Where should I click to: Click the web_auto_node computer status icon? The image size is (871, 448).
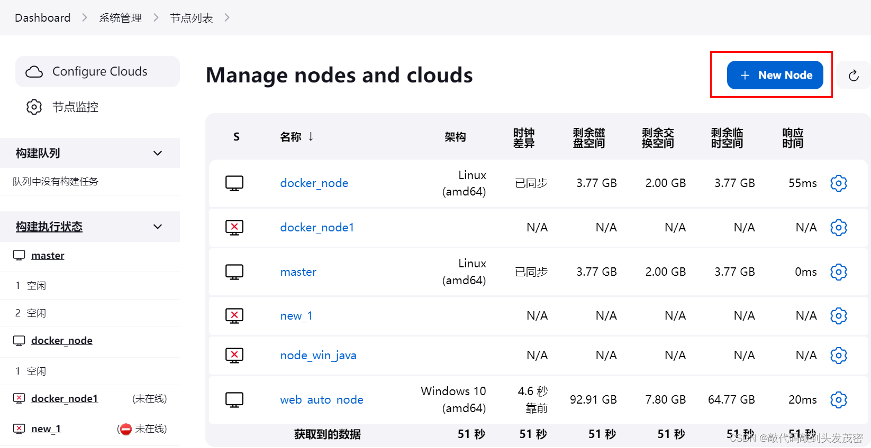pos(234,400)
